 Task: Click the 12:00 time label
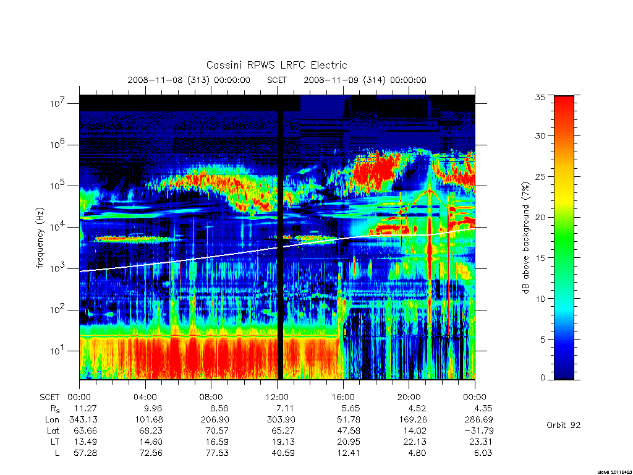[x=277, y=397]
